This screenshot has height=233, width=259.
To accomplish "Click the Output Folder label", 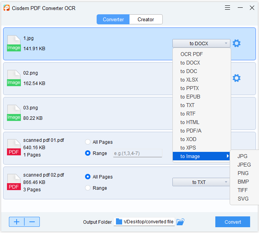I will (x=97, y=222).
